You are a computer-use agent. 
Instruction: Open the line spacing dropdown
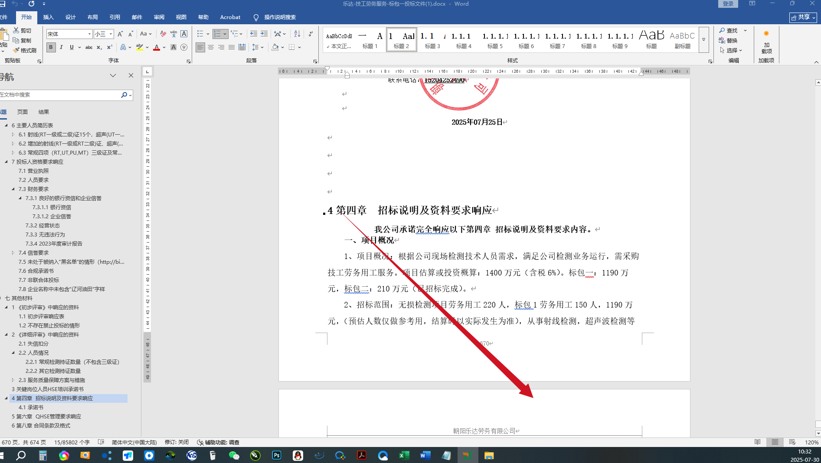point(258,47)
